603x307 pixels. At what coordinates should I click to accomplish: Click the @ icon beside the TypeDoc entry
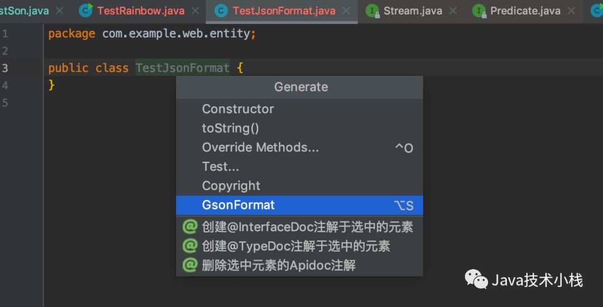[x=190, y=246]
